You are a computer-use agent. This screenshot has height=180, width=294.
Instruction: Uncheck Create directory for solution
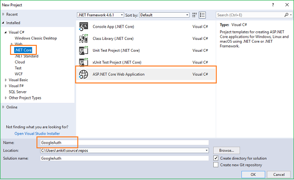point(216,158)
